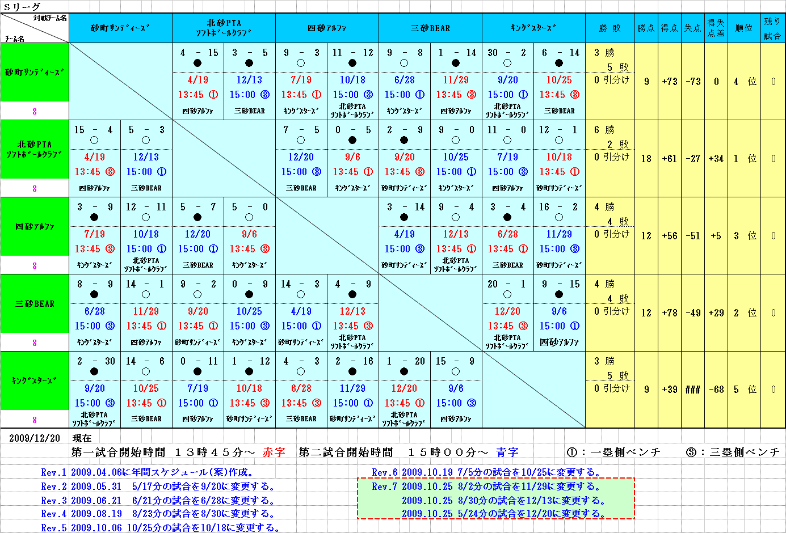Click the 残り試合 column header
This screenshot has height=533, width=786.
(x=772, y=28)
